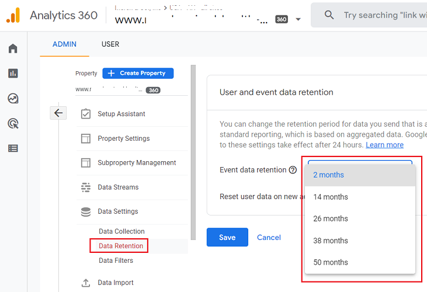Click the help icon beside Event data retention
The image size is (427, 292).
click(293, 170)
